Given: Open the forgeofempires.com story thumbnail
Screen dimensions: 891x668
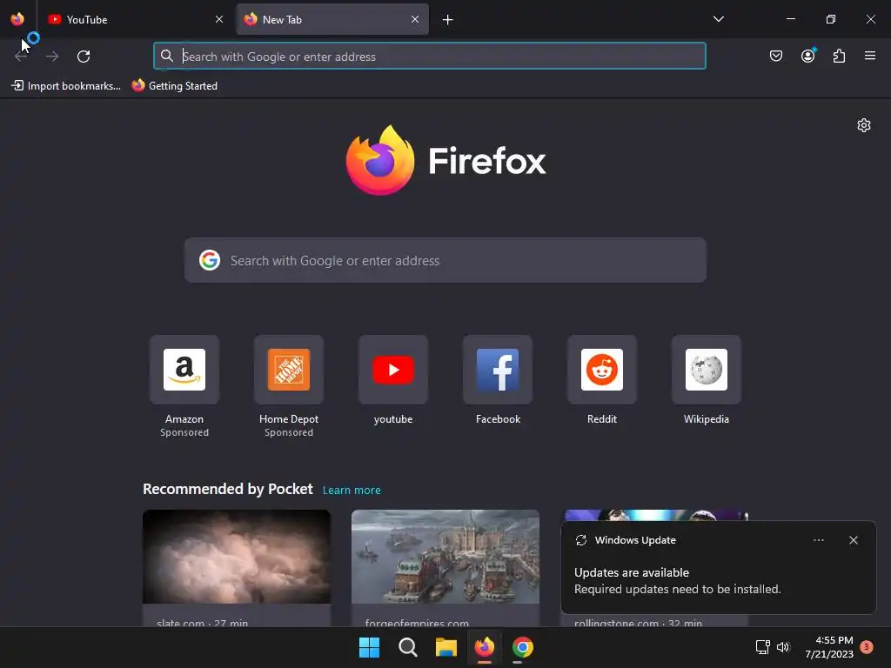Looking at the screenshot, I should [445, 557].
